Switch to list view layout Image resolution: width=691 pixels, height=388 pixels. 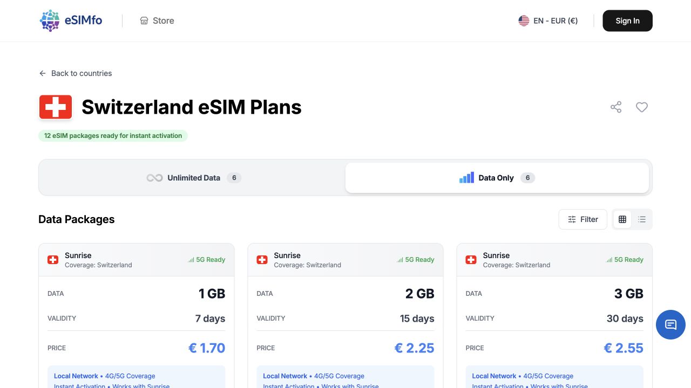pos(642,219)
